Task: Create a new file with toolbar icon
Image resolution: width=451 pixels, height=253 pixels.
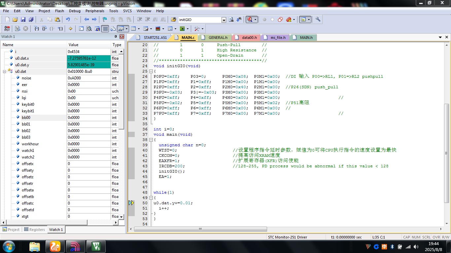Action: [x=7, y=19]
